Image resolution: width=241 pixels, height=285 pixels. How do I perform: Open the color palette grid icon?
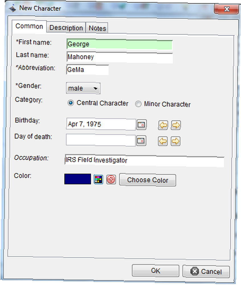[99, 179]
